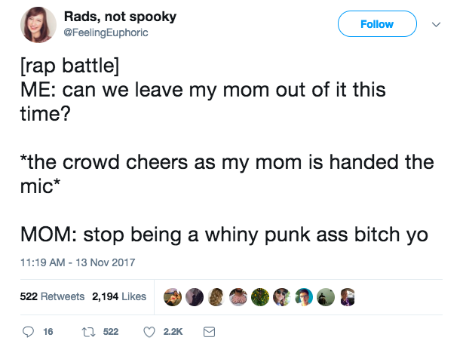Open seventh liker's teal background avatar
466x359 pixels.
304,297
